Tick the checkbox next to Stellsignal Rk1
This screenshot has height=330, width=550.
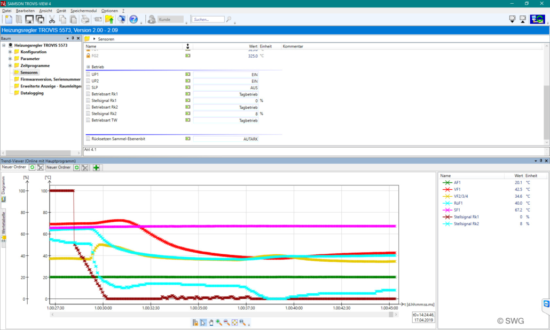pos(88,101)
